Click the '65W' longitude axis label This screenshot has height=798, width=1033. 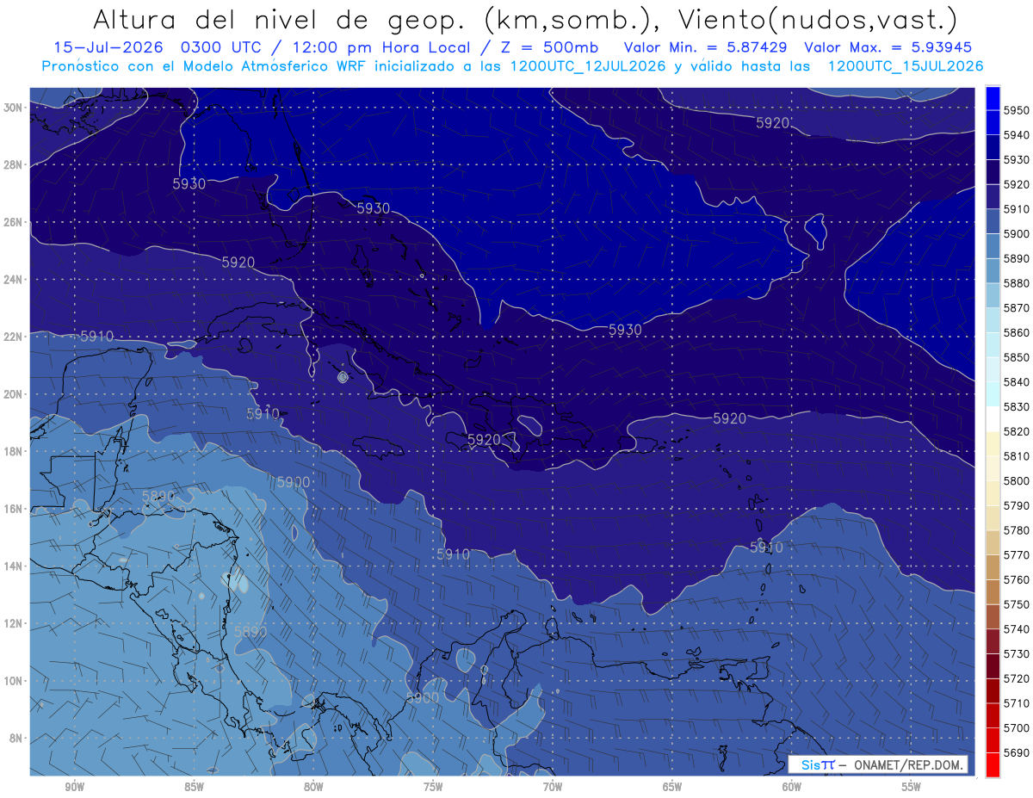click(x=672, y=787)
